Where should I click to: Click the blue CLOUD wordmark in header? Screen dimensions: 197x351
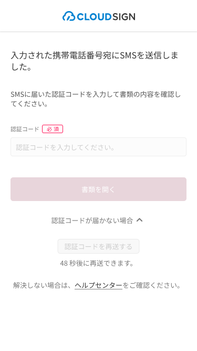(x=94, y=17)
